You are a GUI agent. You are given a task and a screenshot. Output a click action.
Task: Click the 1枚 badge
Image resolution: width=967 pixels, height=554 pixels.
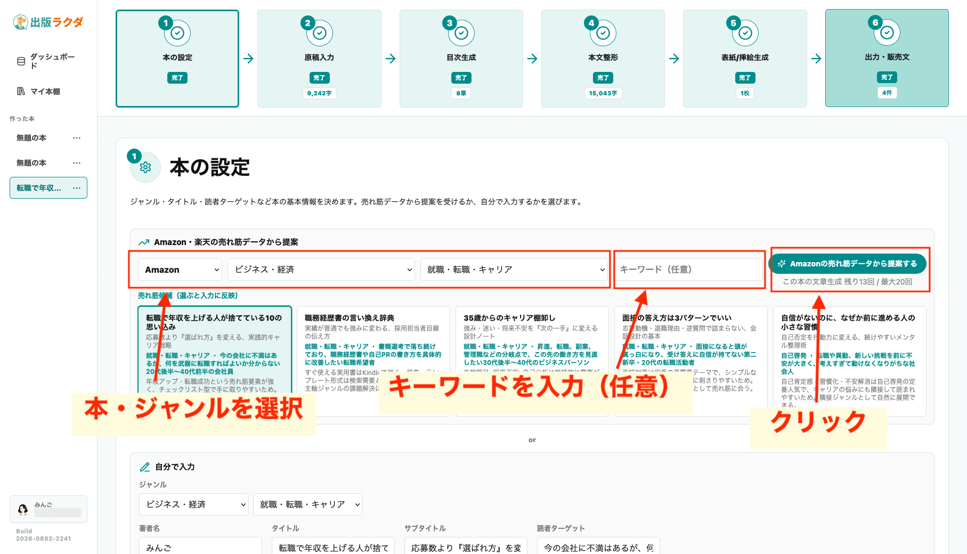[745, 93]
